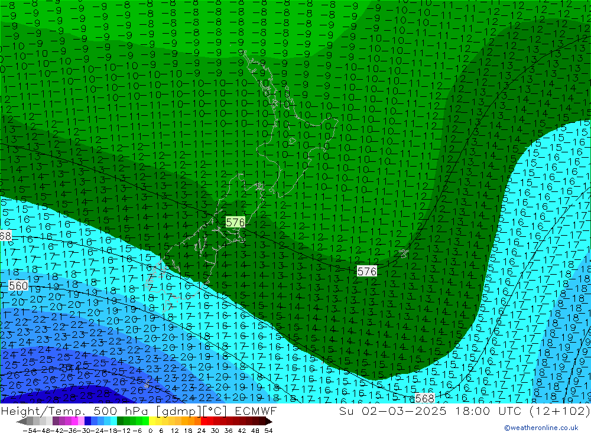The height and width of the screenshot is (433, 591).
Task: Click the Su 02-03-2025 18:00 UTC timestamp
Action: click(465, 411)
